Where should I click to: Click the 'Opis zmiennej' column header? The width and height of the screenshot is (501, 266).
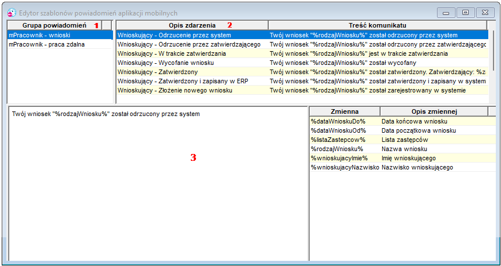(x=434, y=111)
